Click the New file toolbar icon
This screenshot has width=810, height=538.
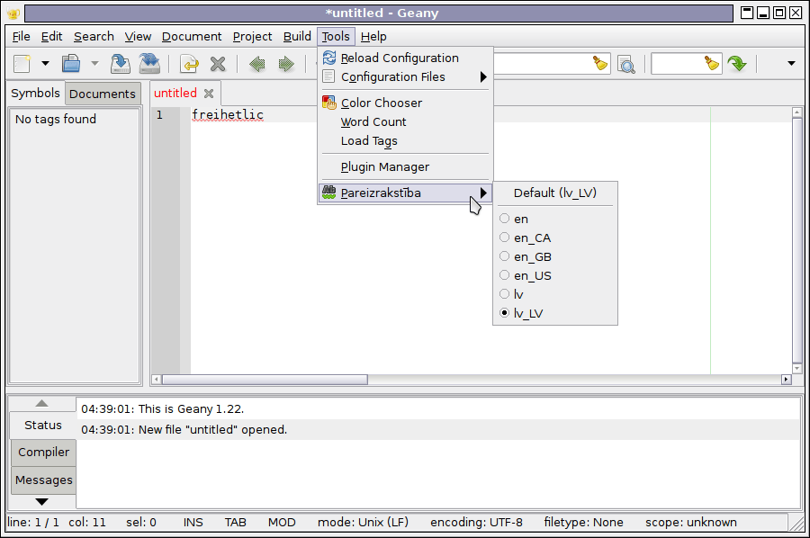coord(22,64)
